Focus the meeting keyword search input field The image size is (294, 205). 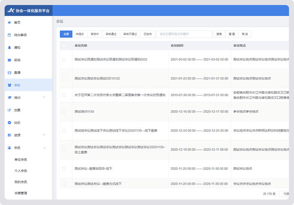[184, 34]
